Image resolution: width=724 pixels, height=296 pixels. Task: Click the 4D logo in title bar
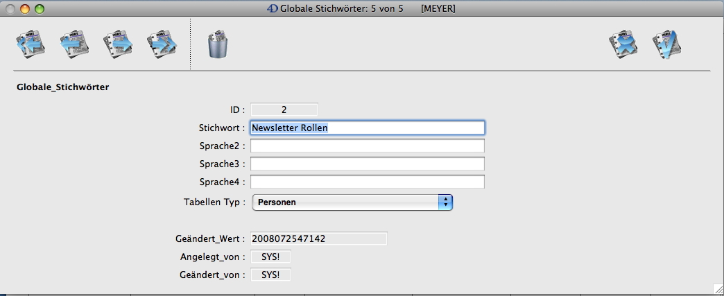point(273,9)
